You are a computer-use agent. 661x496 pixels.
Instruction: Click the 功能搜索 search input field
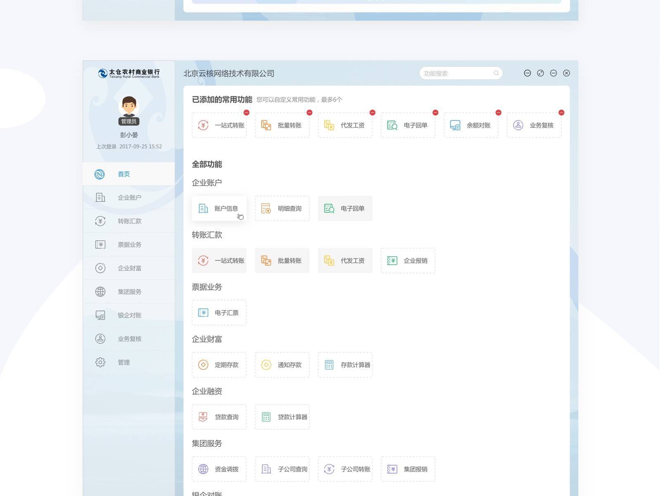point(457,73)
